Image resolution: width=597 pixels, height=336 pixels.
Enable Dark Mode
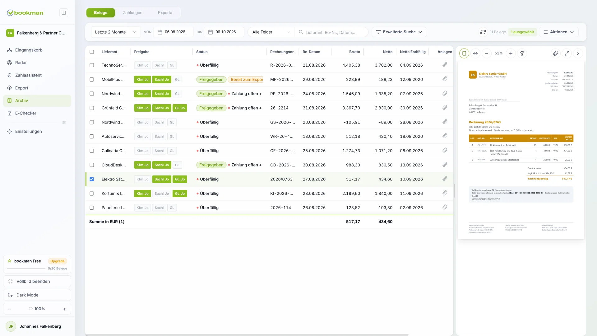pyautogui.click(x=37, y=295)
